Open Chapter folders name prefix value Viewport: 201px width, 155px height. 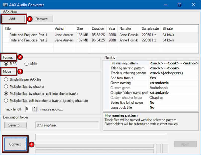click(x=174, y=93)
